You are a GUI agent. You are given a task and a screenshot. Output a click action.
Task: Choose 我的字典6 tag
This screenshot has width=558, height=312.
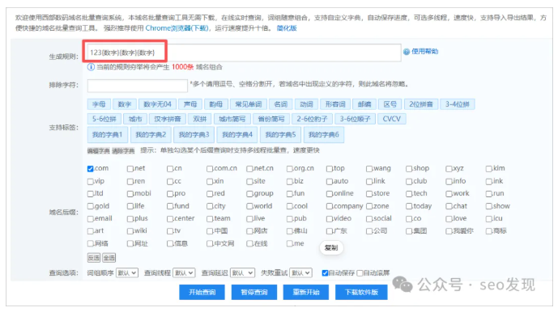(x=323, y=135)
